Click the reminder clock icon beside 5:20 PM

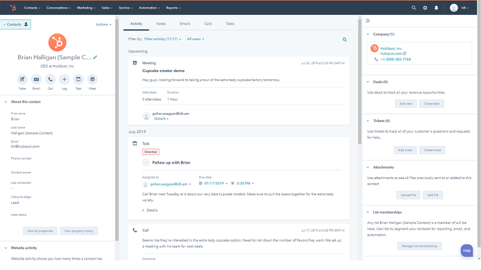(233, 184)
